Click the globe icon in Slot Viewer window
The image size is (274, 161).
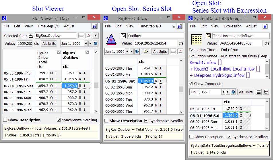96,44
